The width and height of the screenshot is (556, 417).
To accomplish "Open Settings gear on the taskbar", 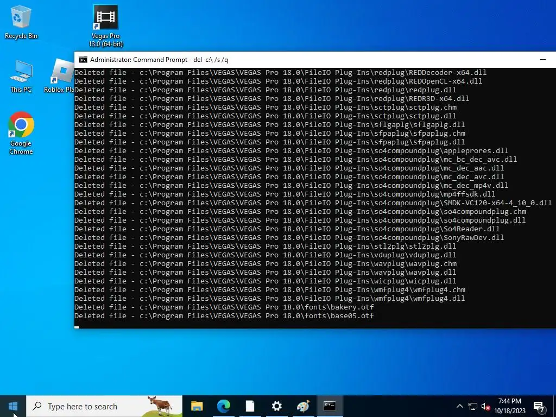I will pos(276,406).
